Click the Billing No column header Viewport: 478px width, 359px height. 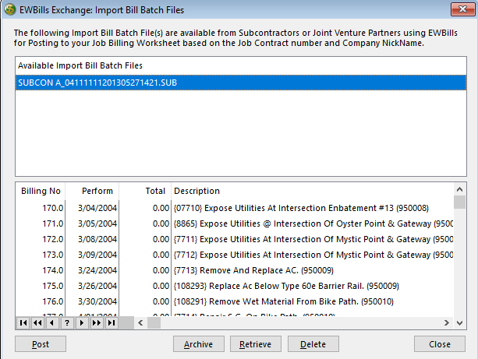[41, 191]
